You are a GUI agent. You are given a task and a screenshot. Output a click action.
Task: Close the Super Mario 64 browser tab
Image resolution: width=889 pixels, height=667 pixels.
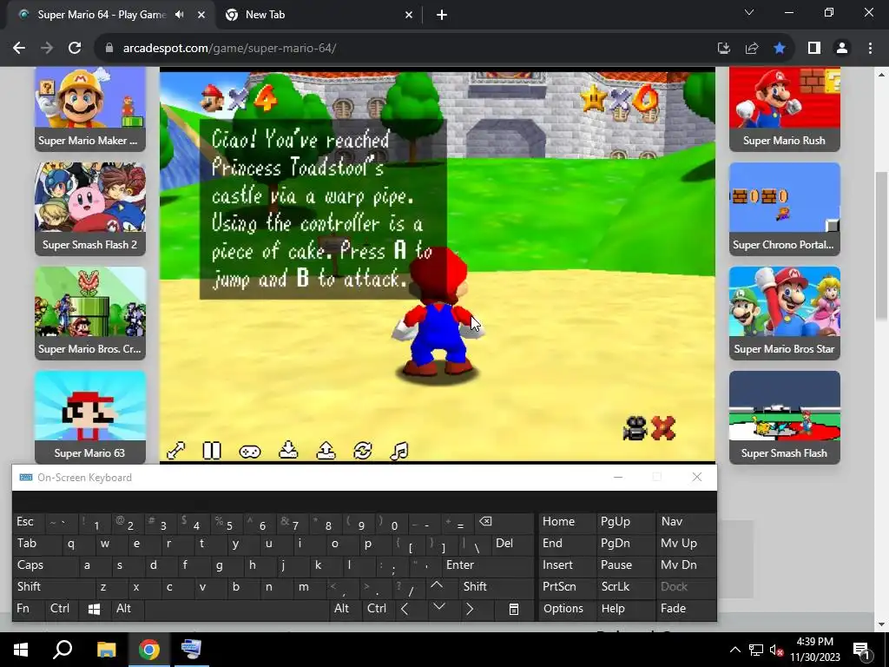pyautogui.click(x=201, y=15)
